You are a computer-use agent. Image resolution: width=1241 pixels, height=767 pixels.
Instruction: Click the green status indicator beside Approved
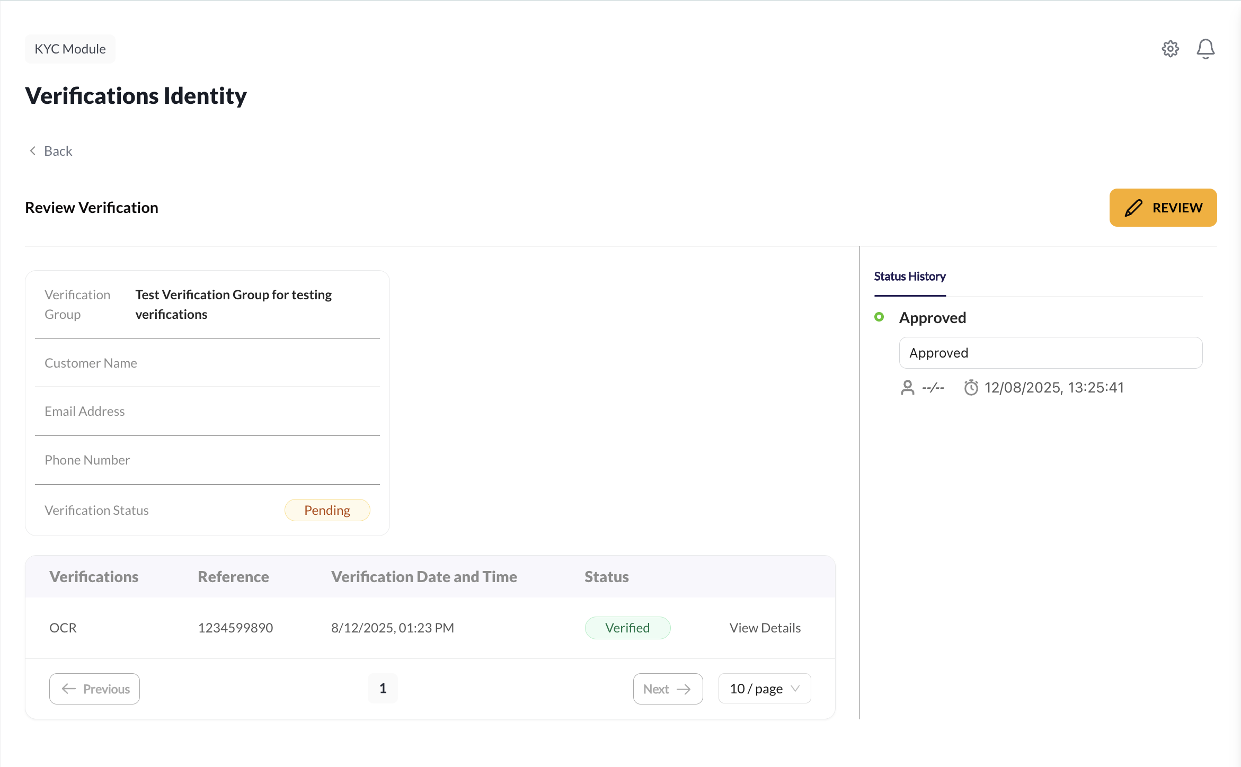pos(880,317)
